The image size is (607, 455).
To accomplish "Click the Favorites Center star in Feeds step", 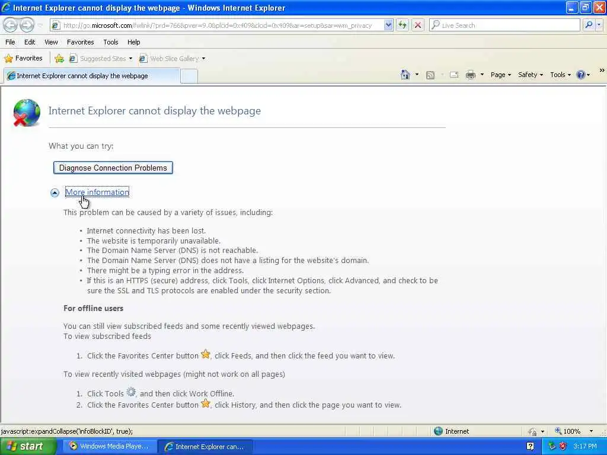I will coord(206,354).
